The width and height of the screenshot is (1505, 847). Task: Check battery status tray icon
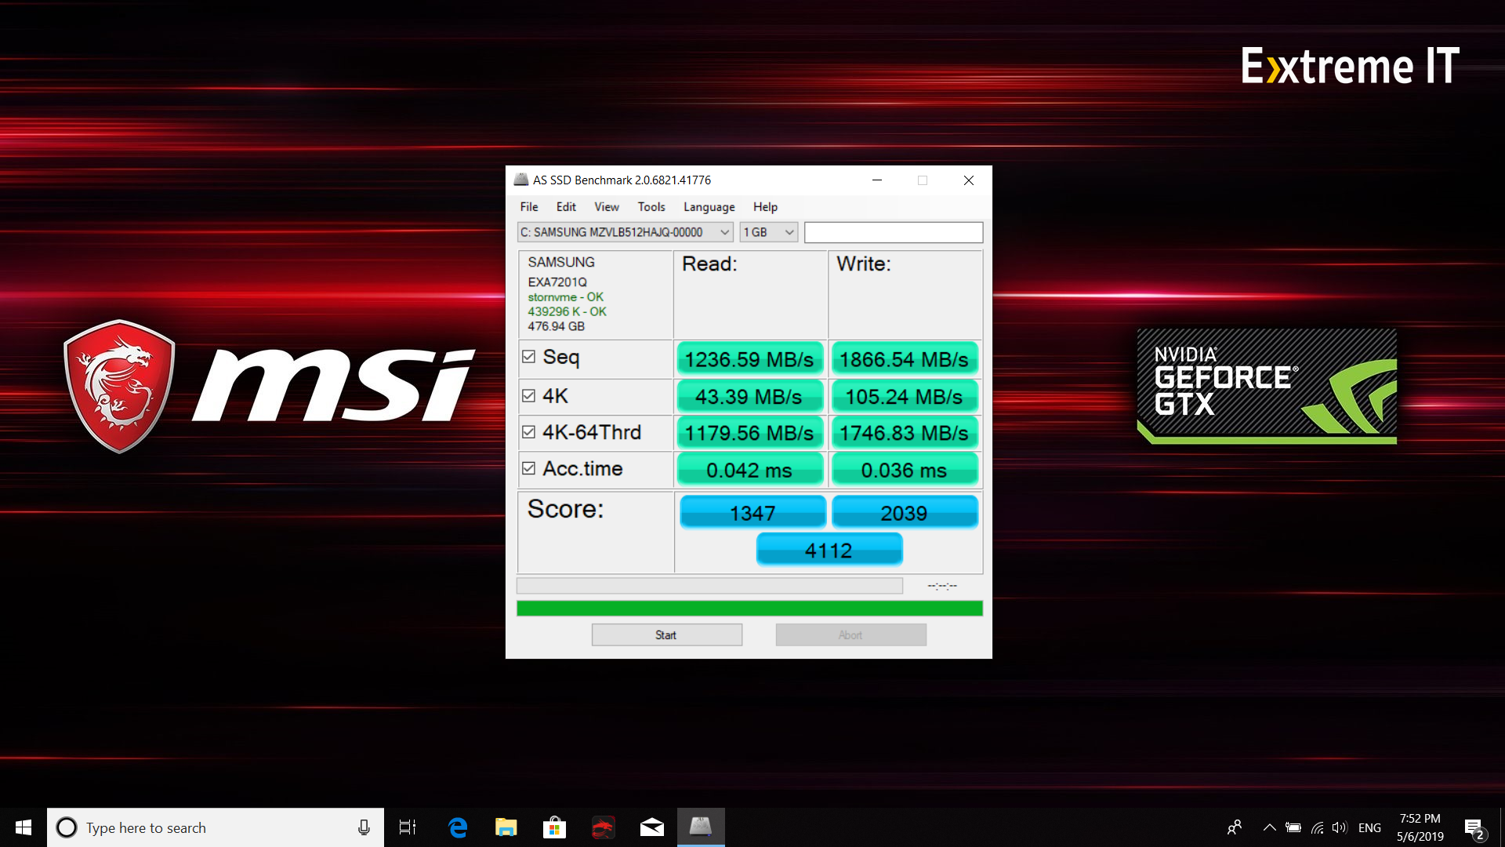[x=1293, y=827]
